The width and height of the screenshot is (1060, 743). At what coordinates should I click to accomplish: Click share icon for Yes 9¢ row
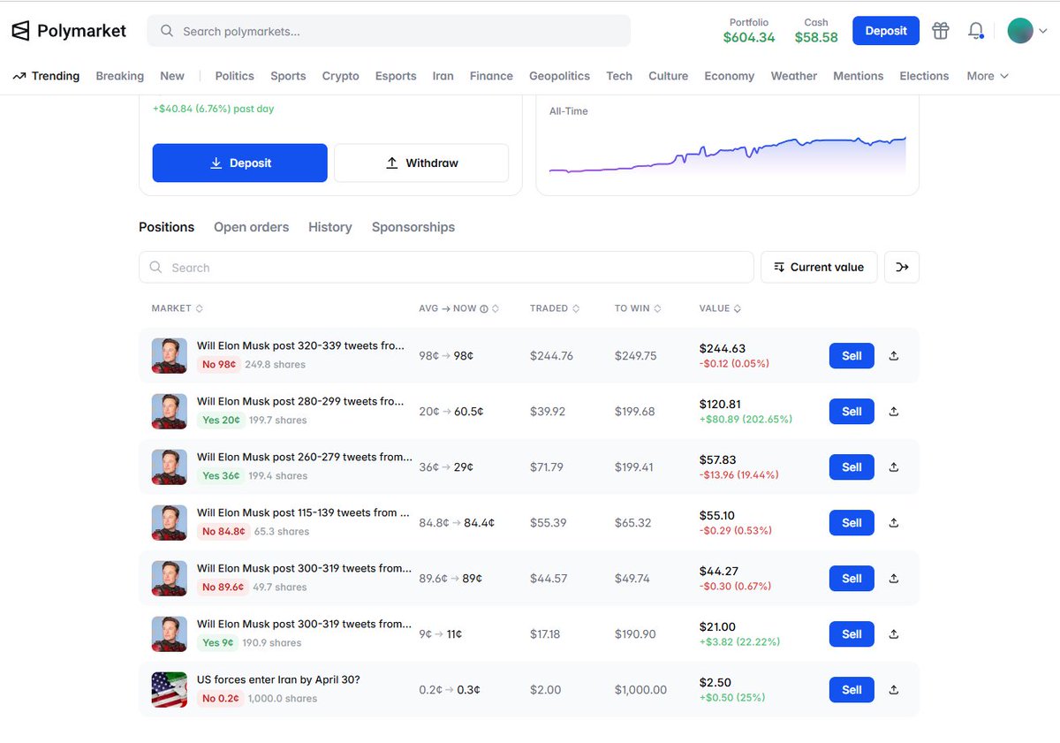[893, 634]
